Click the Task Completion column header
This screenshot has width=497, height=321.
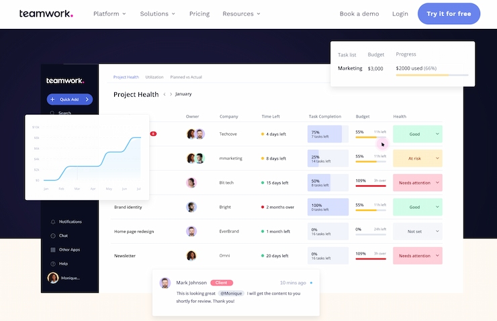pos(325,117)
